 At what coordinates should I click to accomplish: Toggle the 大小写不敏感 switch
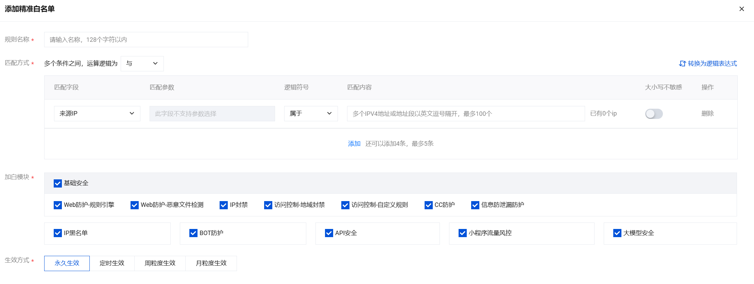click(x=654, y=114)
